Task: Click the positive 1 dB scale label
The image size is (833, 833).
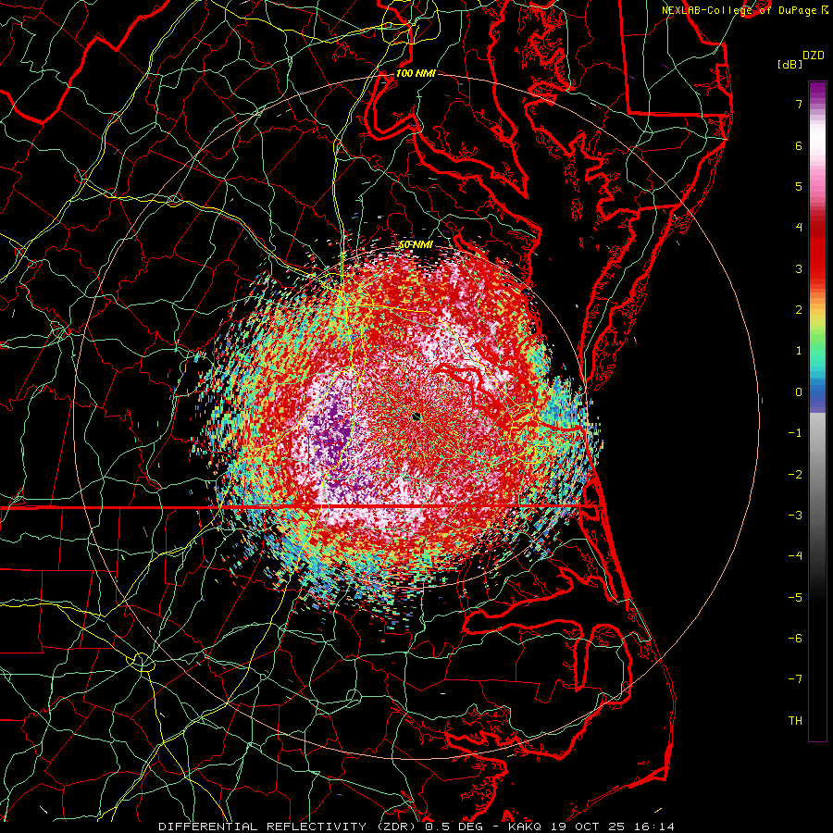Action: point(799,351)
